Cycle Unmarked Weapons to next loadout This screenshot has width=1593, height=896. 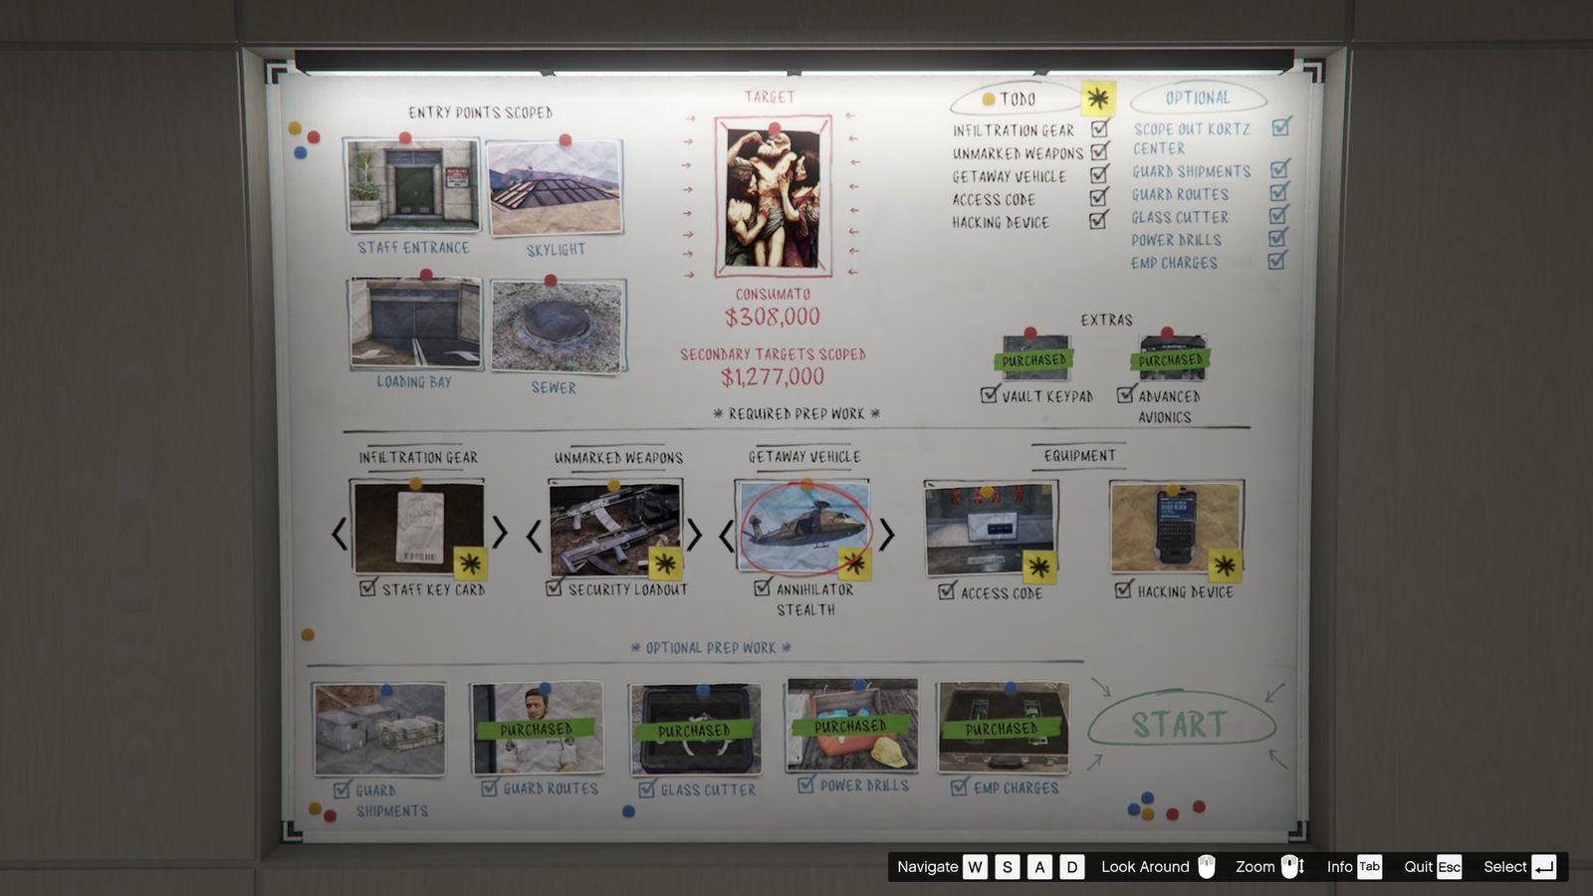coord(695,535)
